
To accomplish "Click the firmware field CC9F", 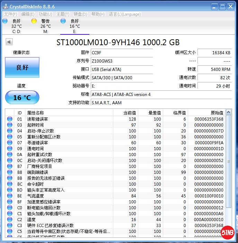I will [x=121, y=53].
